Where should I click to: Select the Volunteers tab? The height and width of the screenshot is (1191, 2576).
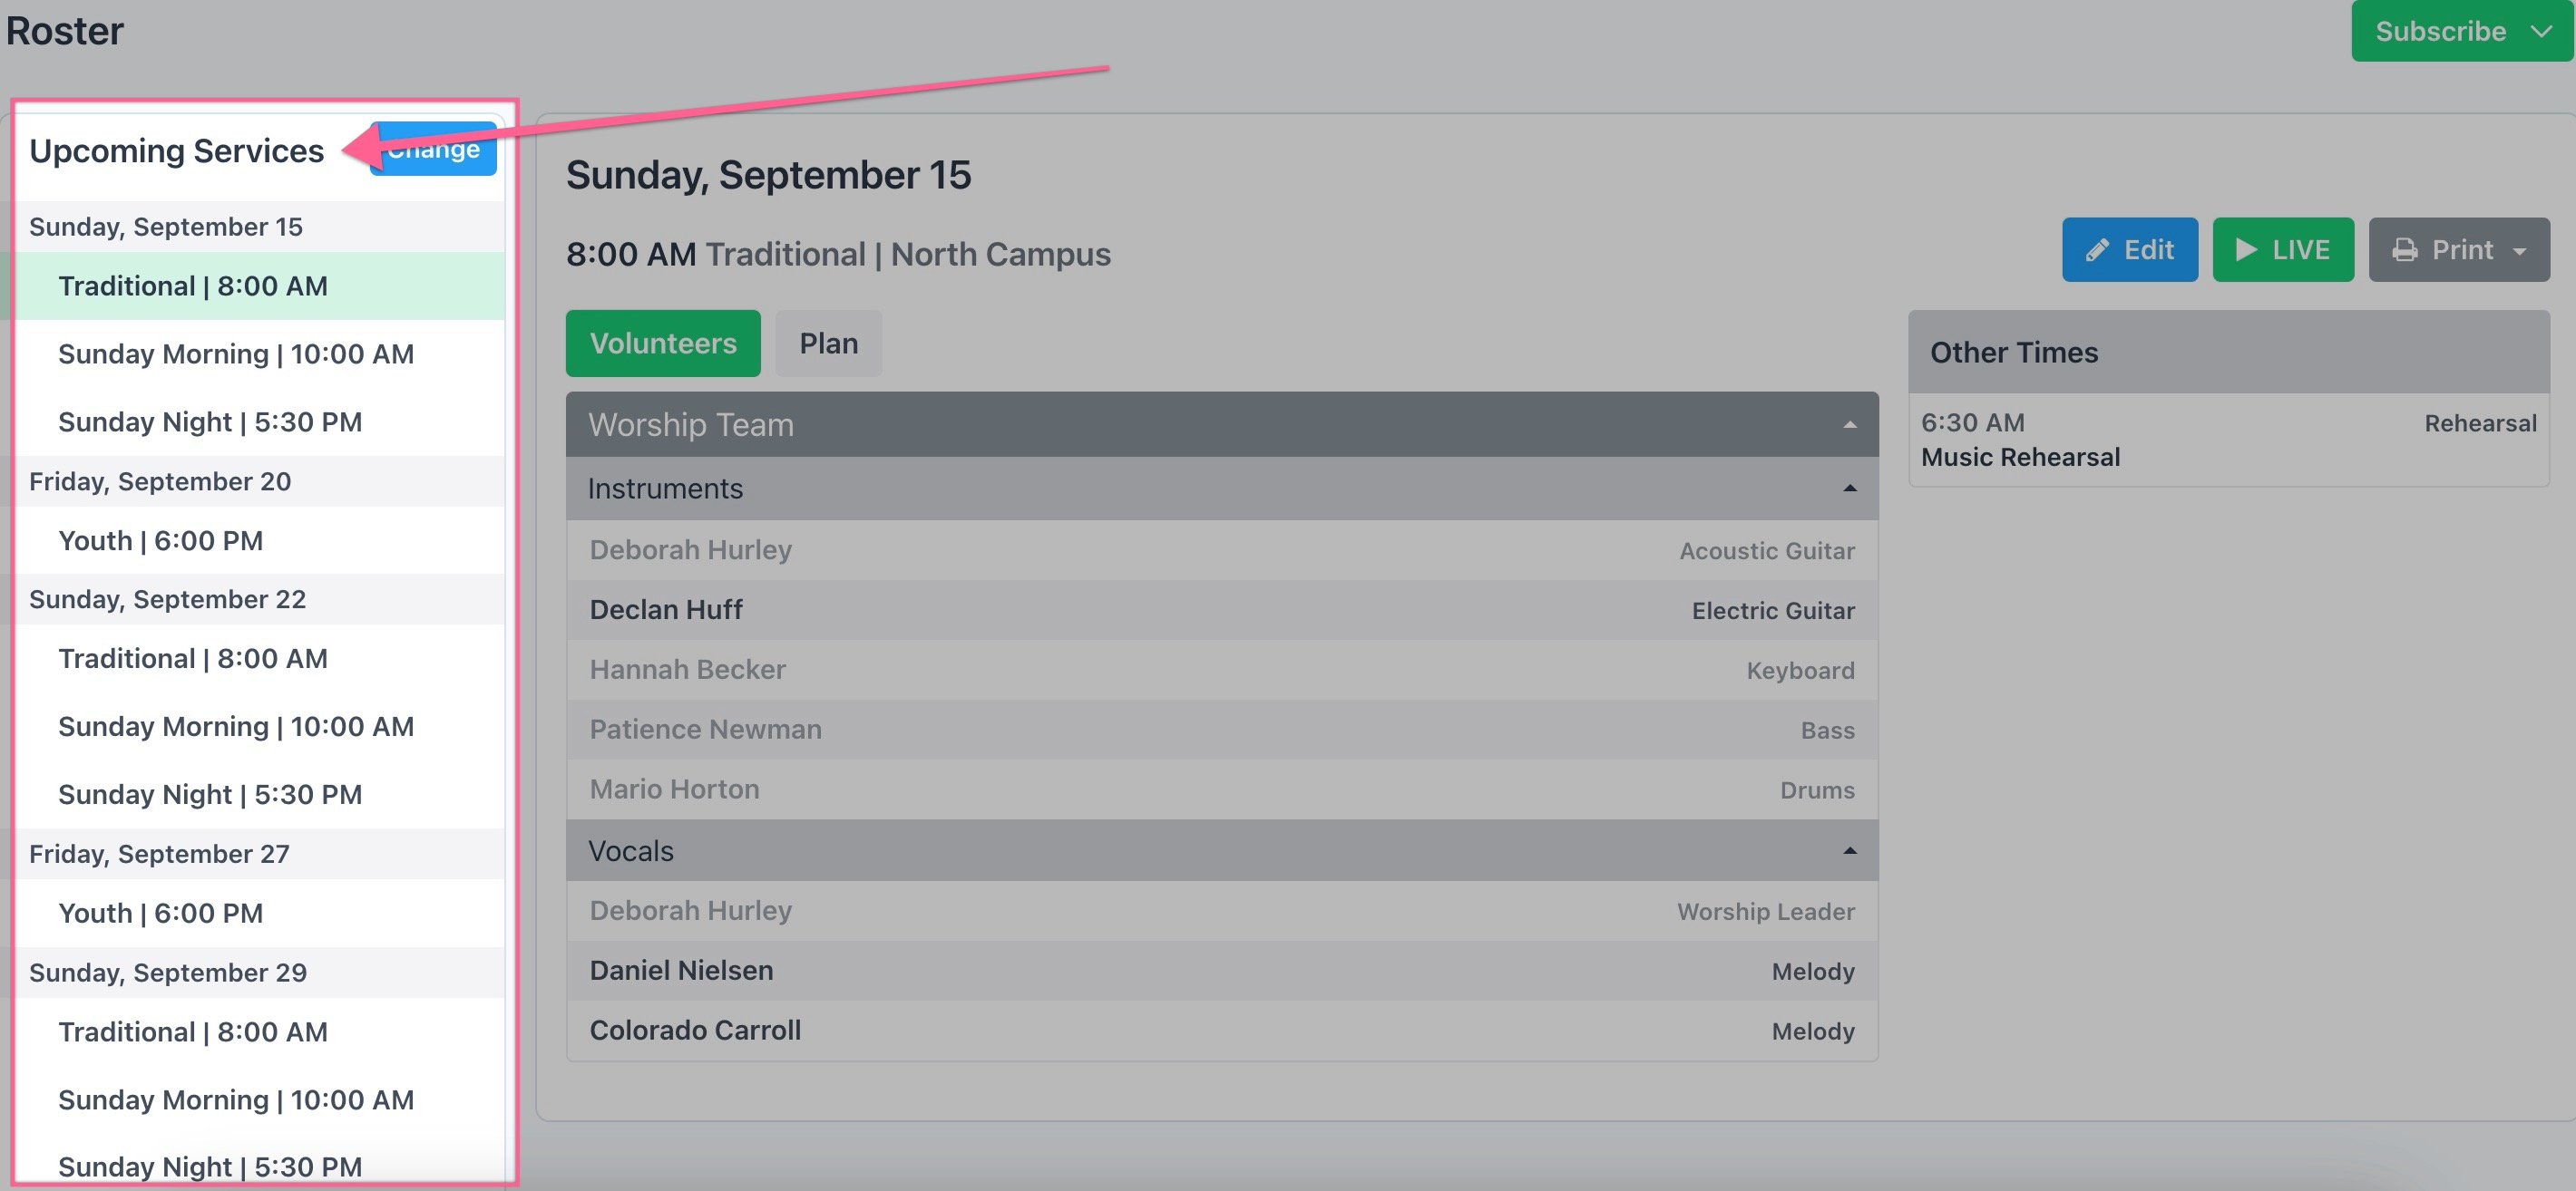[x=663, y=344]
